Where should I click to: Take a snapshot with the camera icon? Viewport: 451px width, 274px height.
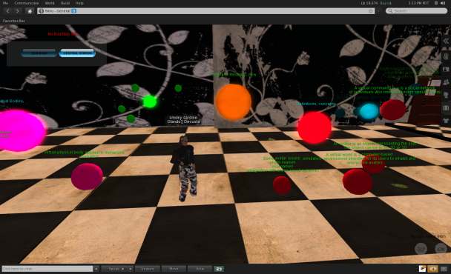click(219, 269)
